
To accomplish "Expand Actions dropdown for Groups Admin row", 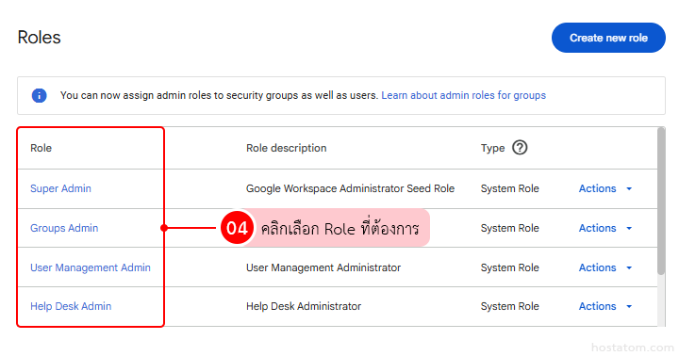I will (604, 228).
